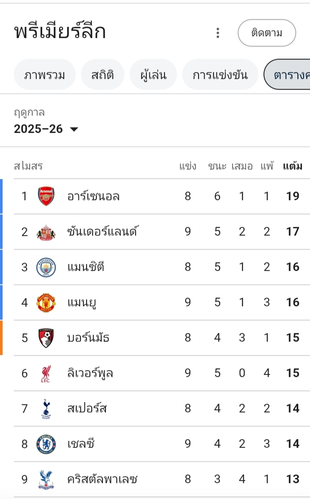Open the ผู้เล่น players tab
Screen dimensions: 310x499
153,75
